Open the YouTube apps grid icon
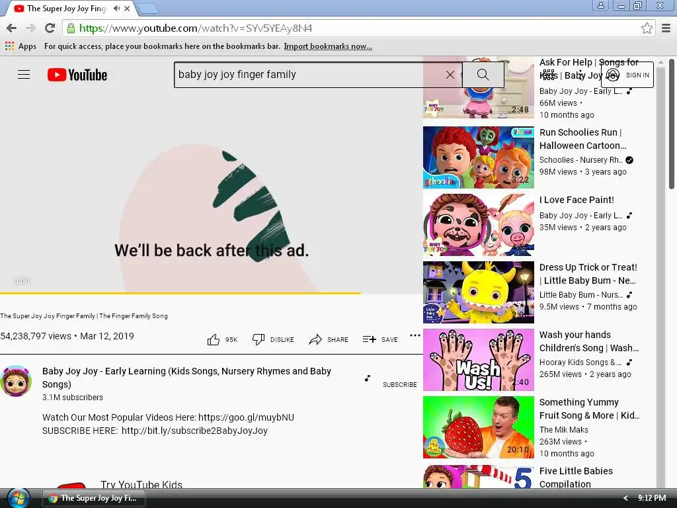This screenshot has width=677, height=508. [548, 75]
